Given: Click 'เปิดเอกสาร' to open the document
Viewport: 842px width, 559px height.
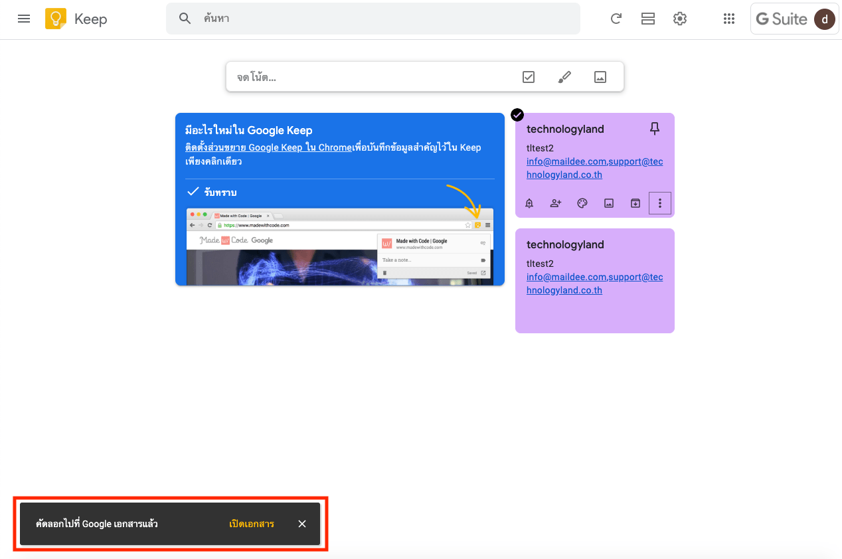Looking at the screenshot, I should pyautogui.click(x=251, y=524).
